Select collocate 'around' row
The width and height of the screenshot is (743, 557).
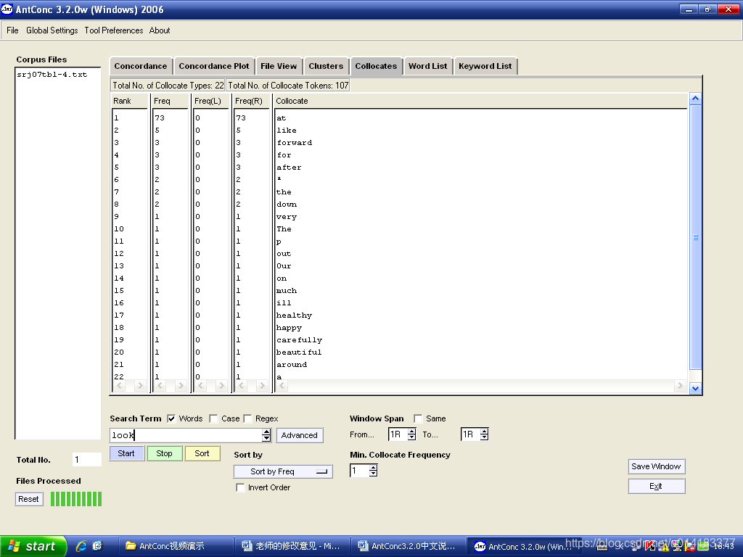coord(292,365)
